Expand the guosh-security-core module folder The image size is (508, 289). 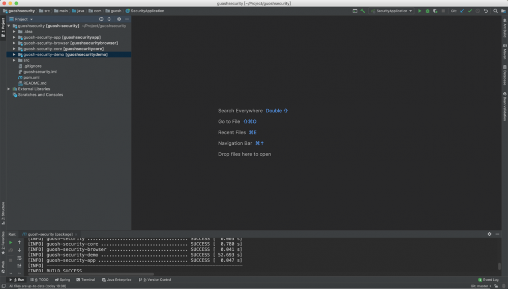(x=14, y=49)
